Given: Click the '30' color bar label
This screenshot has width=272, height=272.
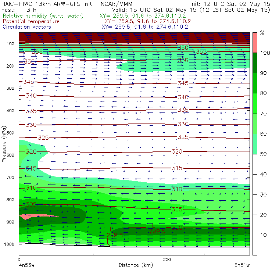Looking at the screenshot, I should click(263, 195).
